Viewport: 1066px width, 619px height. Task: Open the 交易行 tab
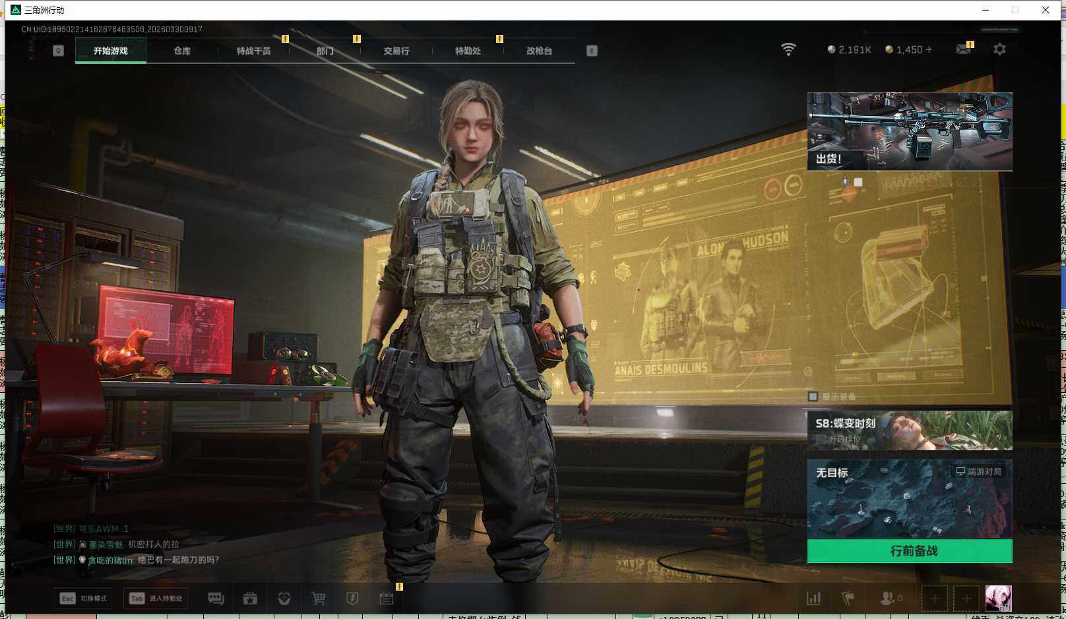click(x=396, y=51)
